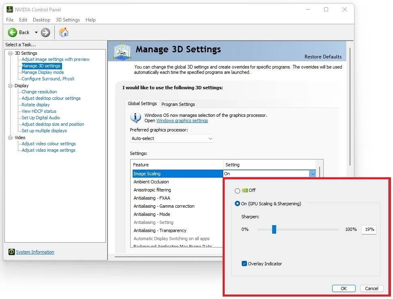393x299 pixels.
Task: Click OK in the scaling popup
Action: (x=344, y=288)
